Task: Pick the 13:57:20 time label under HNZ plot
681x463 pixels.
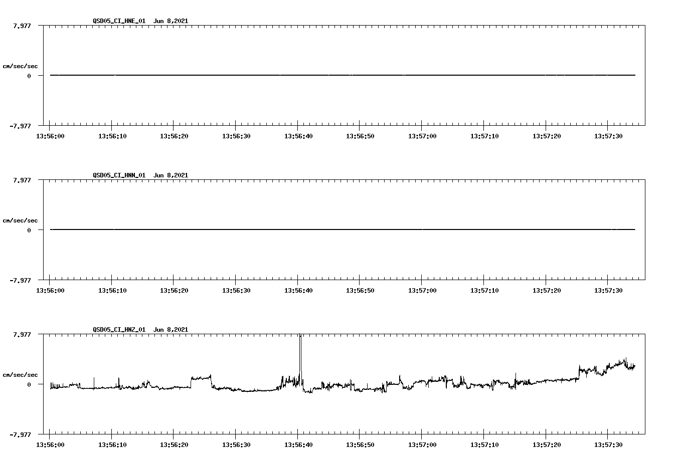Action: click(547, 444)
